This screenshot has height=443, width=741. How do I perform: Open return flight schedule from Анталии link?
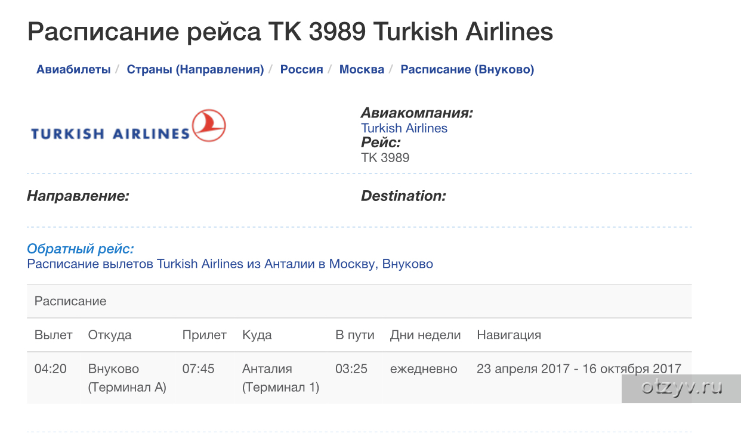click(x=230, y=264)
